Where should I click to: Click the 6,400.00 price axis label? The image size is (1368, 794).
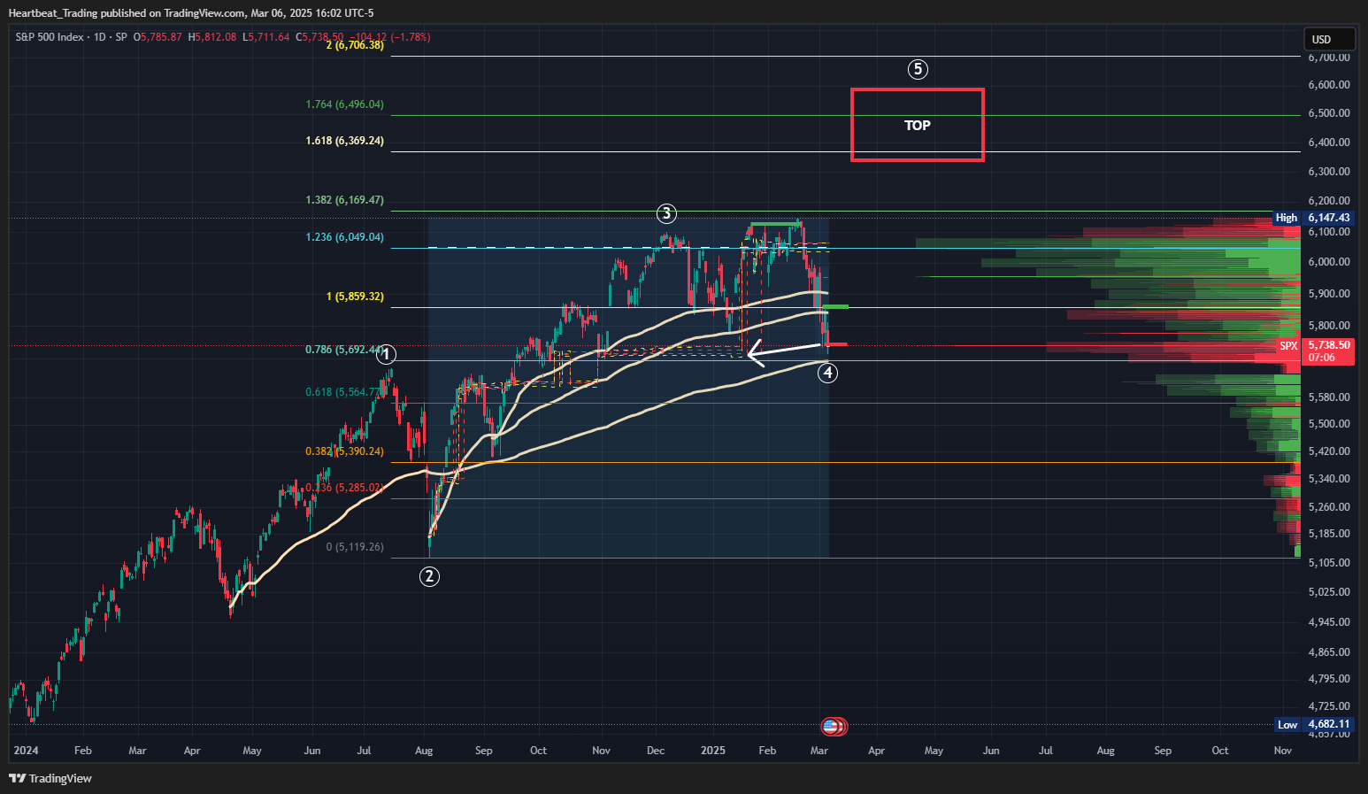pyautogui.click(x=1329, y=143)
